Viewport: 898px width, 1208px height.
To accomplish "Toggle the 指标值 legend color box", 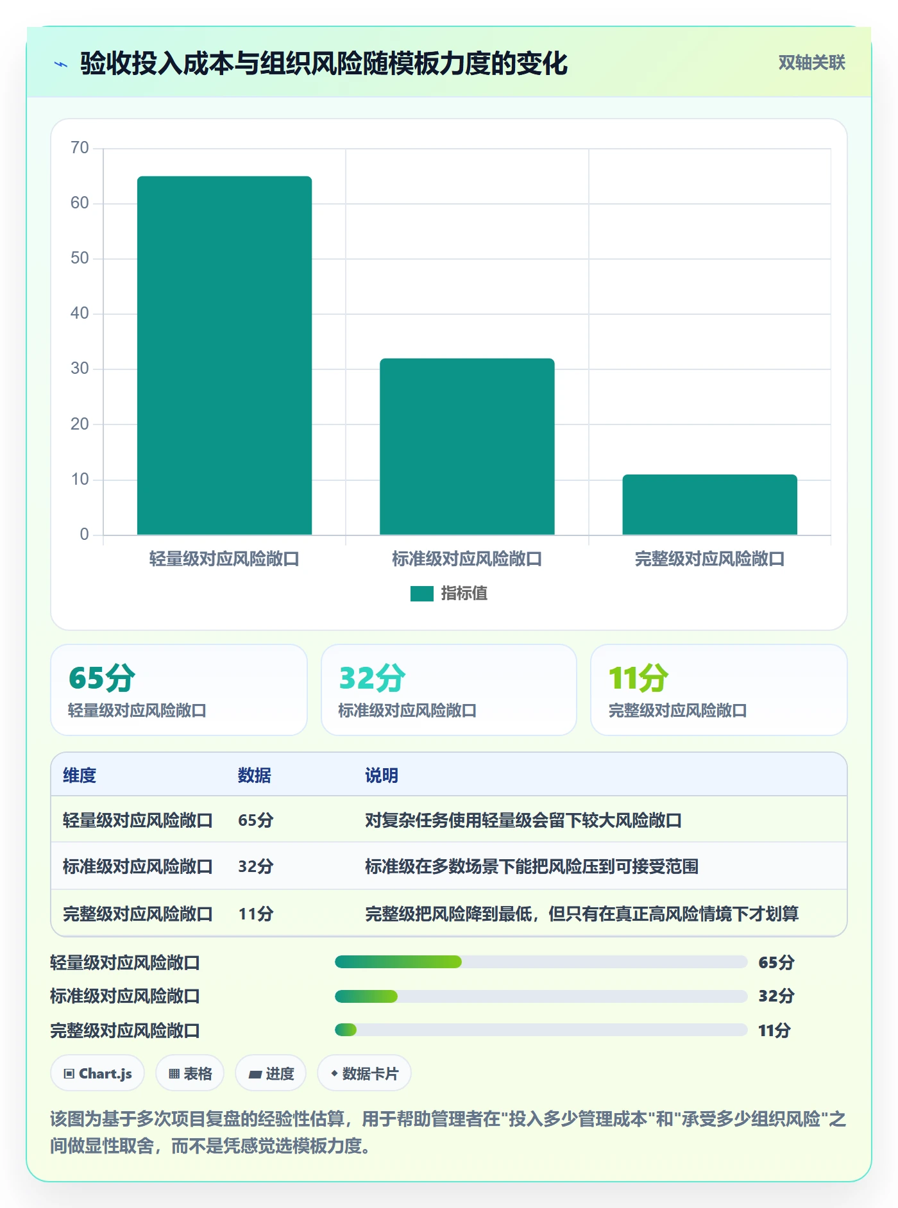I will 421,594.
